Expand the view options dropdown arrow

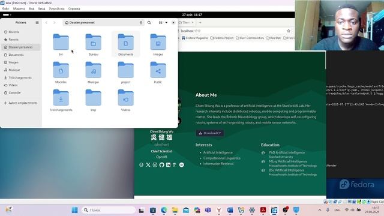point(166,23)
